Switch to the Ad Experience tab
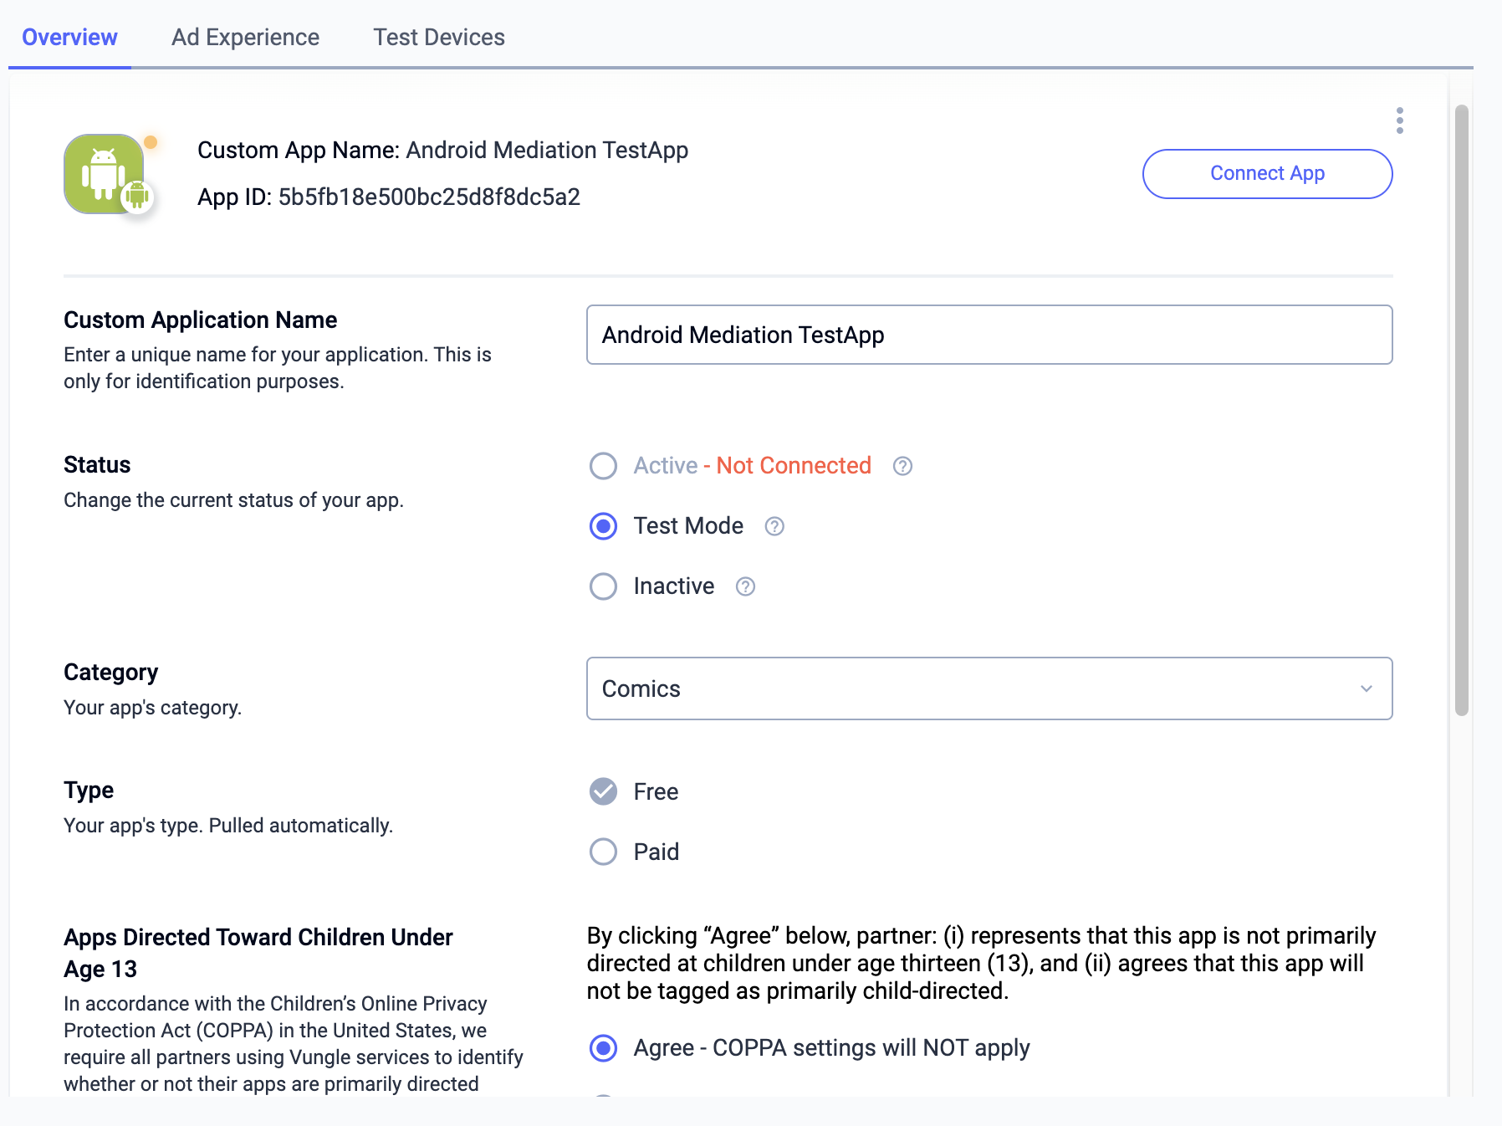1502x1126 pixels. coord(245,38)
